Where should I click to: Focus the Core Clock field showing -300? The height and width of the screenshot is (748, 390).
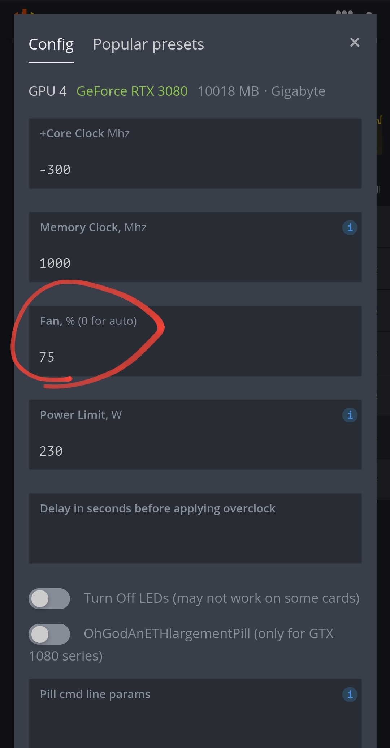click(195, 153)
